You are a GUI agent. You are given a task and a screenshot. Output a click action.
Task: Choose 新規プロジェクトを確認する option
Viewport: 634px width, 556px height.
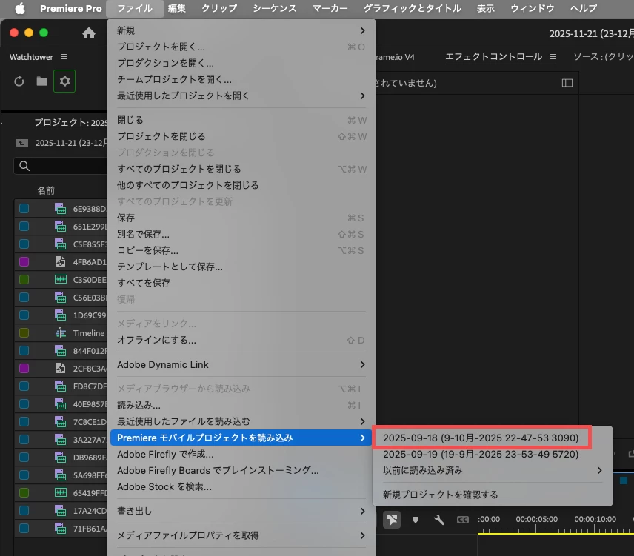(493, 495)
